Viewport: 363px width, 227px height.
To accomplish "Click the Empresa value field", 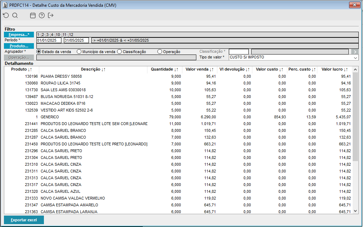I will [197, 35].
